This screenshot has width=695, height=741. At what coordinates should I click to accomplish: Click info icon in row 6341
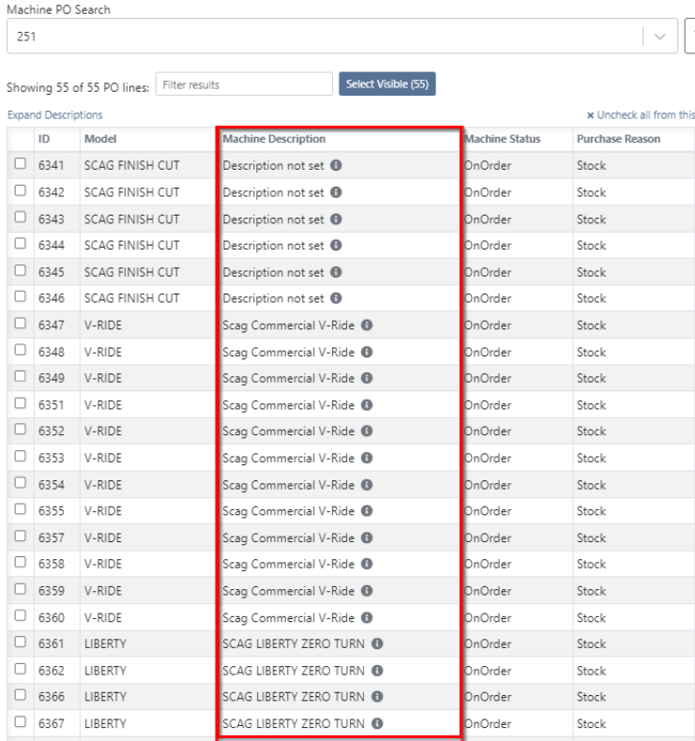pos(336,165)
